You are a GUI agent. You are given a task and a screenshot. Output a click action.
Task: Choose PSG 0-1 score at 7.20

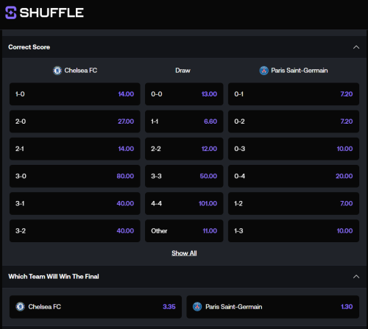[294, 94]
